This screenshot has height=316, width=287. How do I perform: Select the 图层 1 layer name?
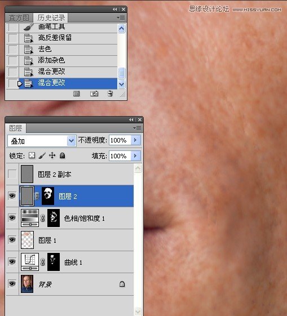[x=47, y=240]
